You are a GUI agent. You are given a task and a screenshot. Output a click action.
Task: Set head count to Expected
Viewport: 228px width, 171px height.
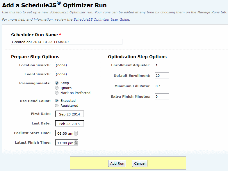[x=57, y=101]
